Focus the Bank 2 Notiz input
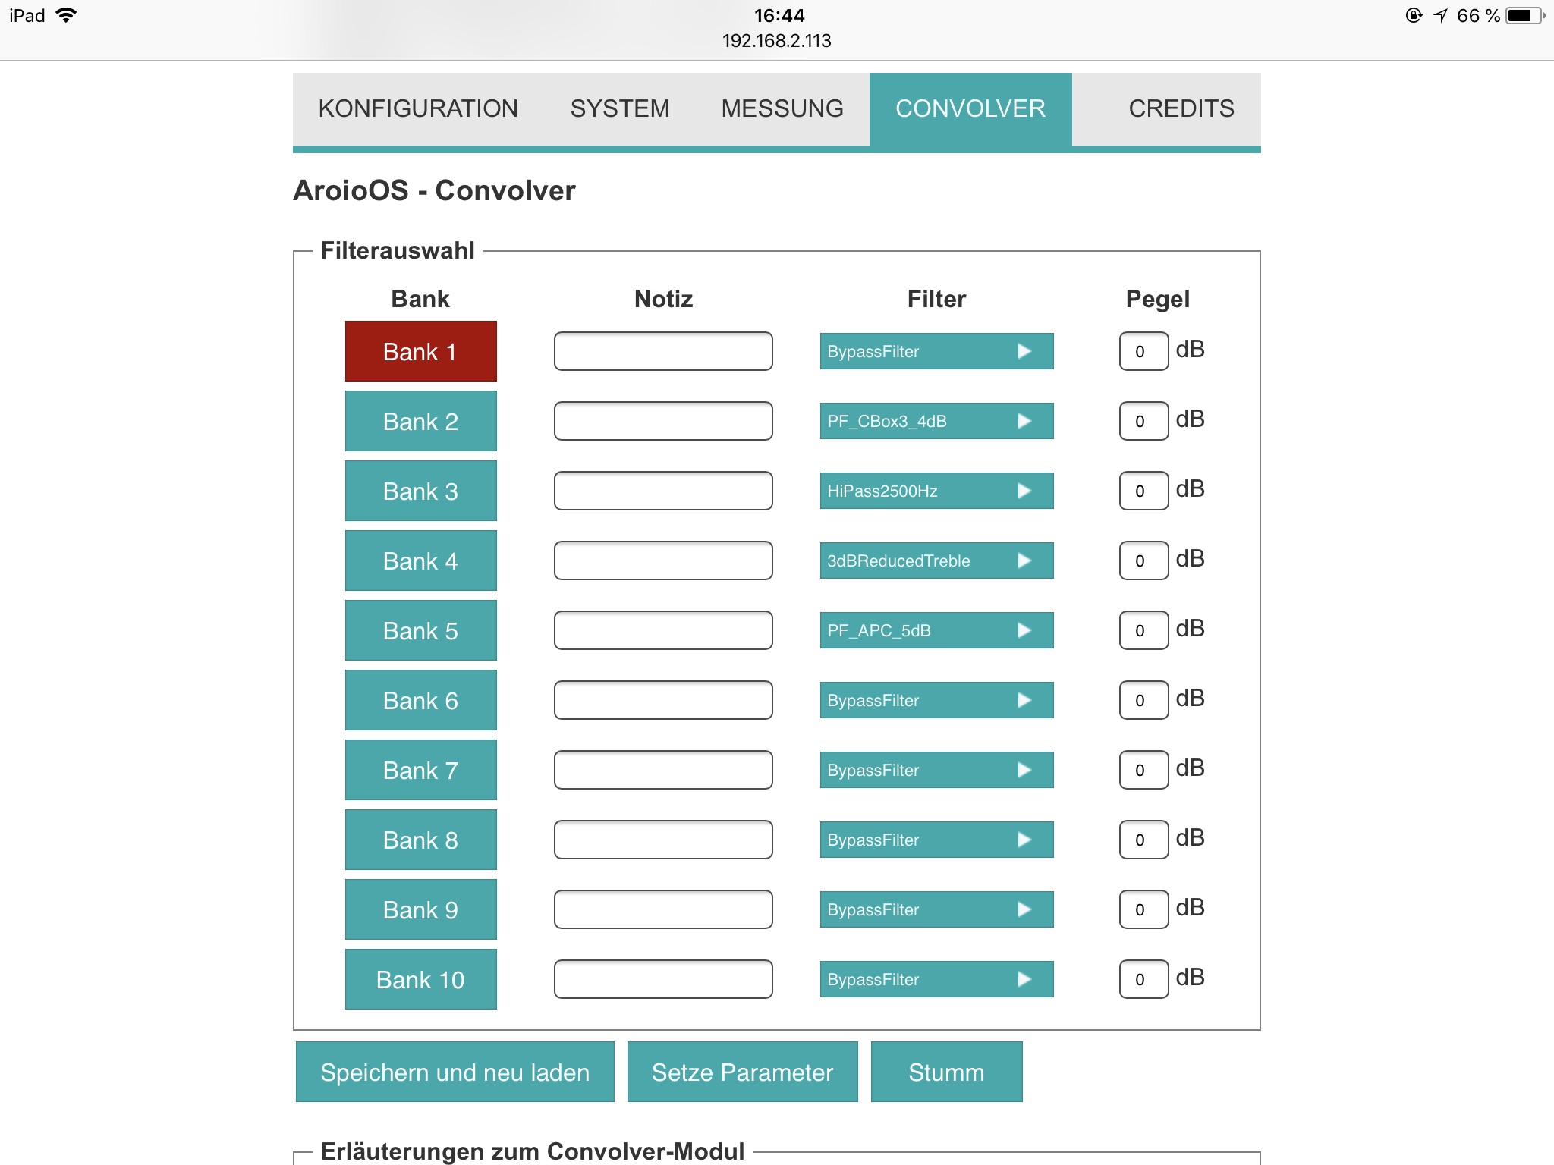 (663, 421)
